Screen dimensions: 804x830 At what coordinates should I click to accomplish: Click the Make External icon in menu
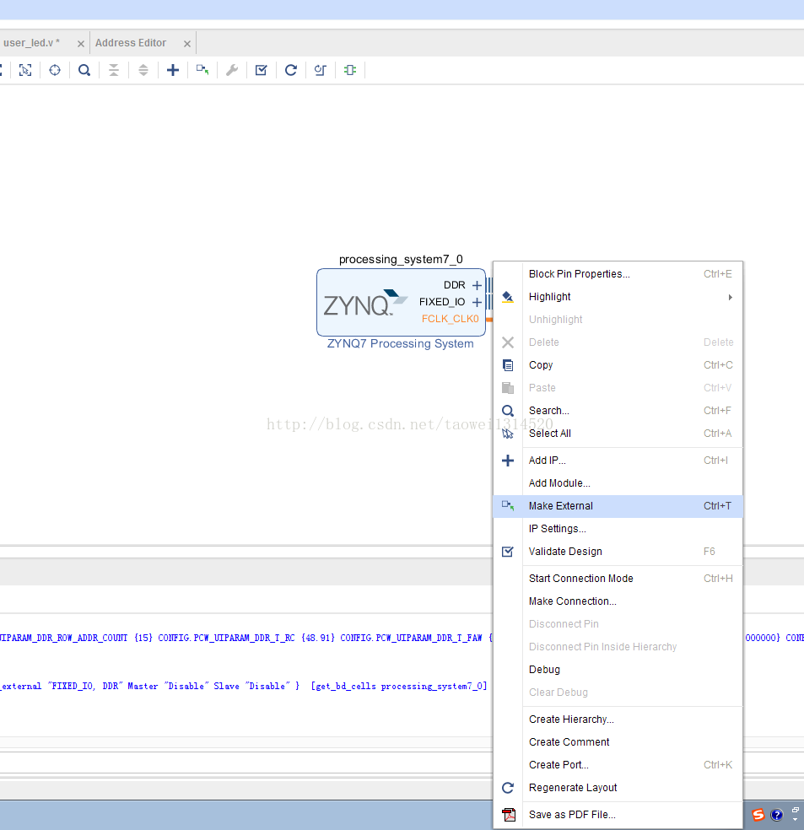click(x=508, y=506)
